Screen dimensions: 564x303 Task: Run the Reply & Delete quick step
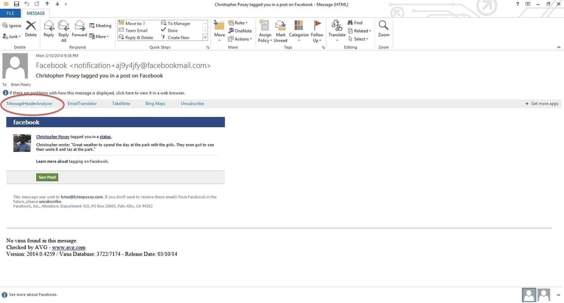click(x=136, y=37)
